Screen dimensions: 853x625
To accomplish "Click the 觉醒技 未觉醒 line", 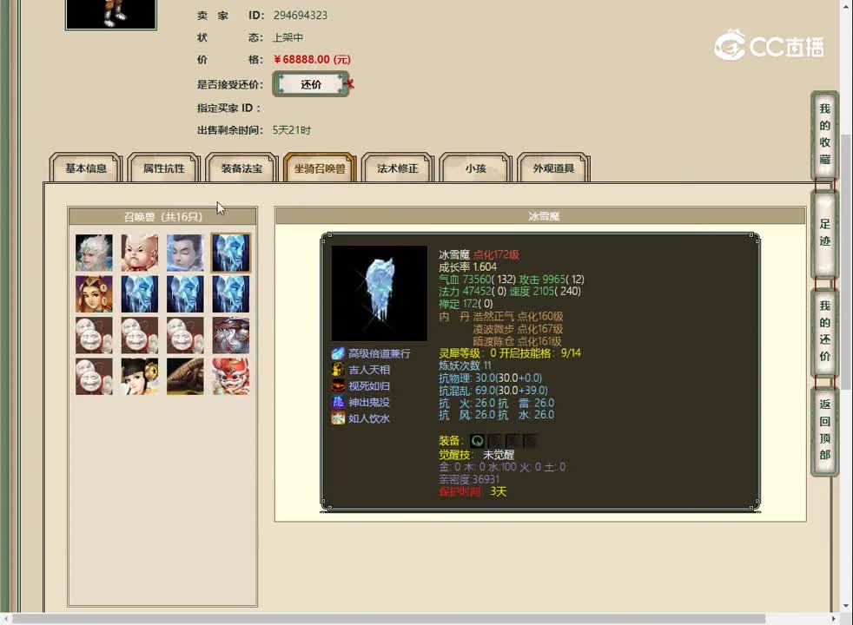I will click(477, 455).
